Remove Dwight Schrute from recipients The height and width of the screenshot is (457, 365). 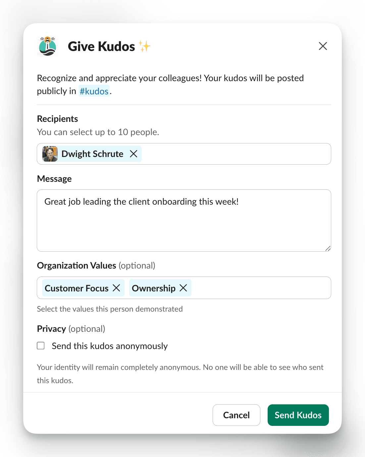click(134, 154)
